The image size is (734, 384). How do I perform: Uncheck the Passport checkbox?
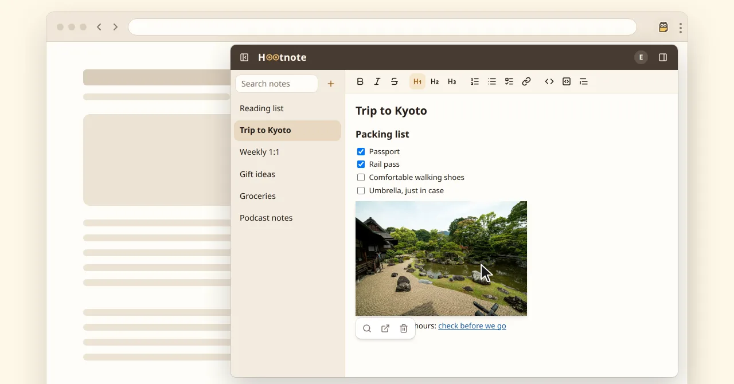click(361, 152)
